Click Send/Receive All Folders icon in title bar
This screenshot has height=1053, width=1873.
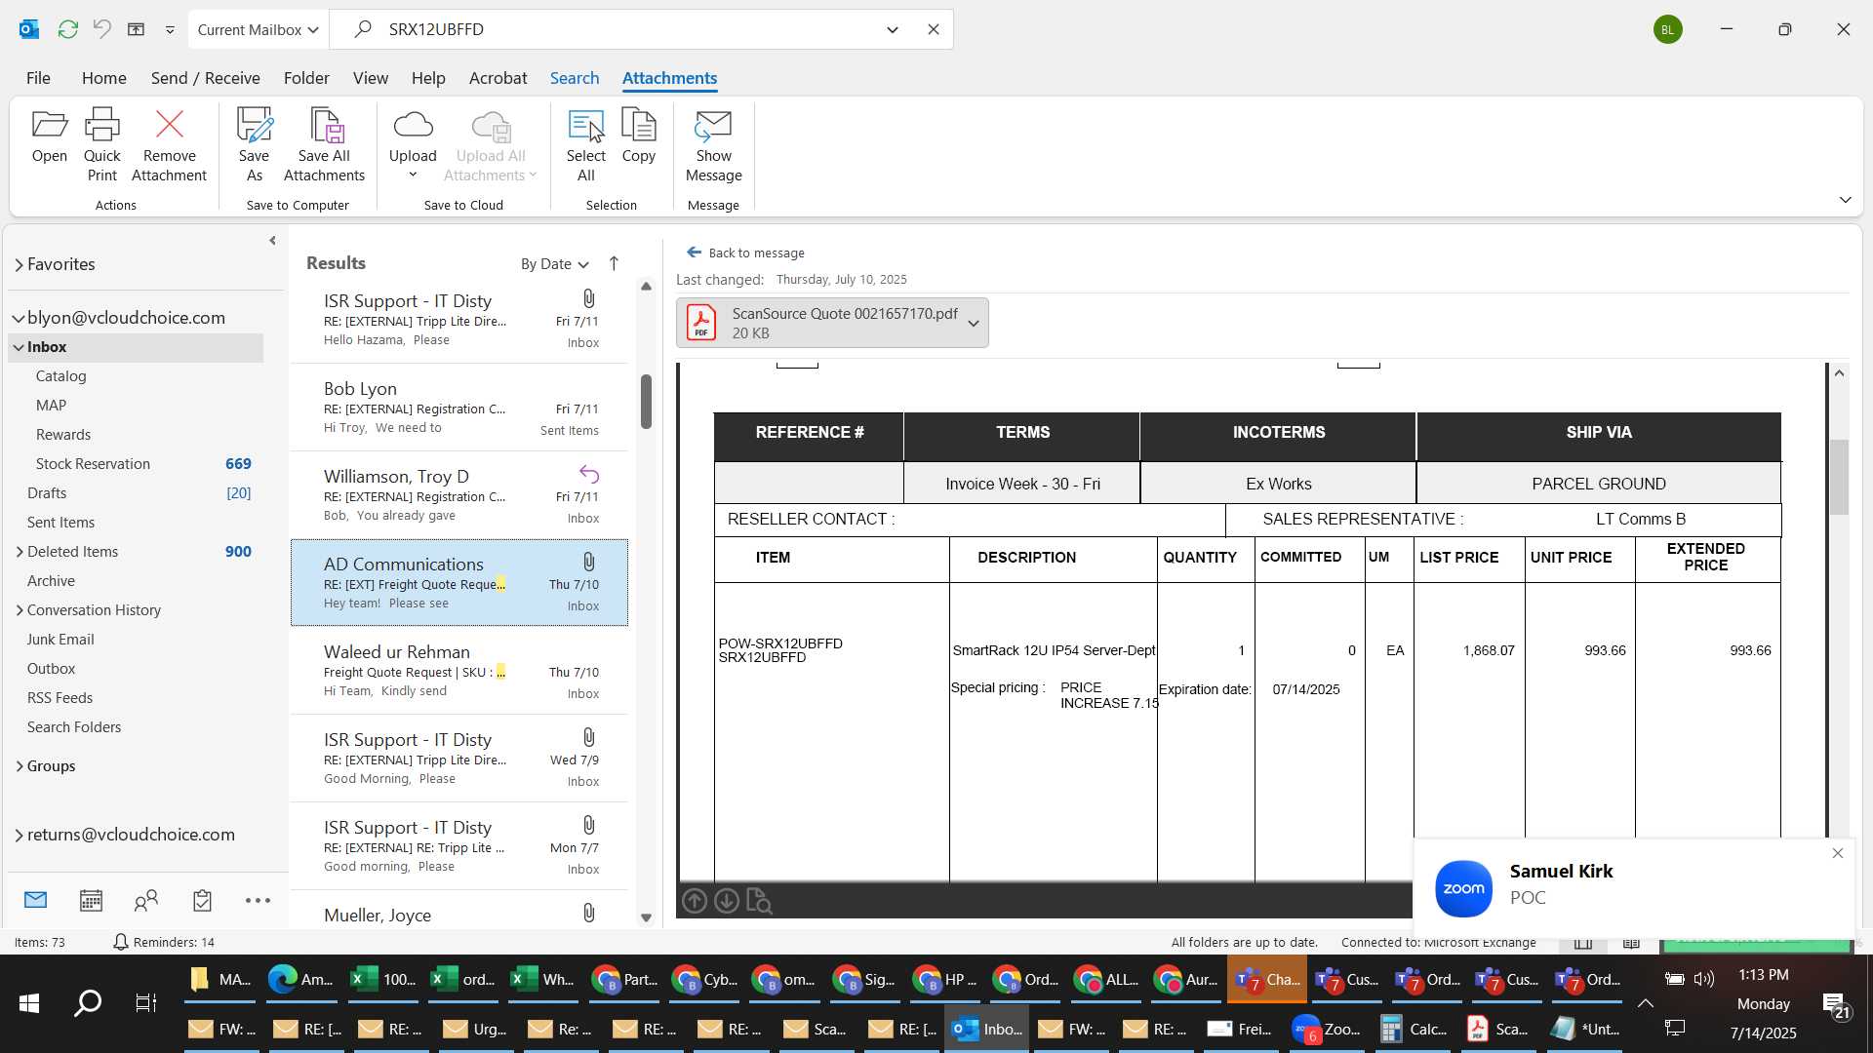pos(67,29)
